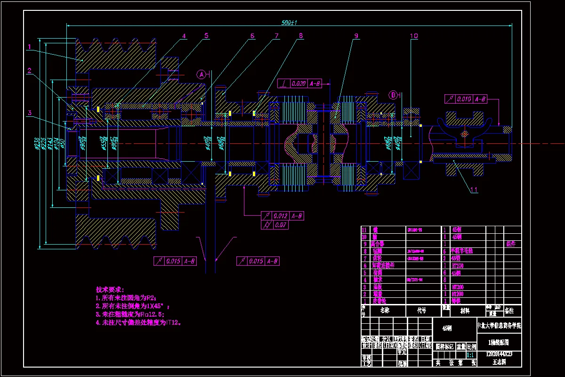This screenshot has height=377, width=565.
Task: Select the 500±1 overall length dimension
Action: (290, 22)
